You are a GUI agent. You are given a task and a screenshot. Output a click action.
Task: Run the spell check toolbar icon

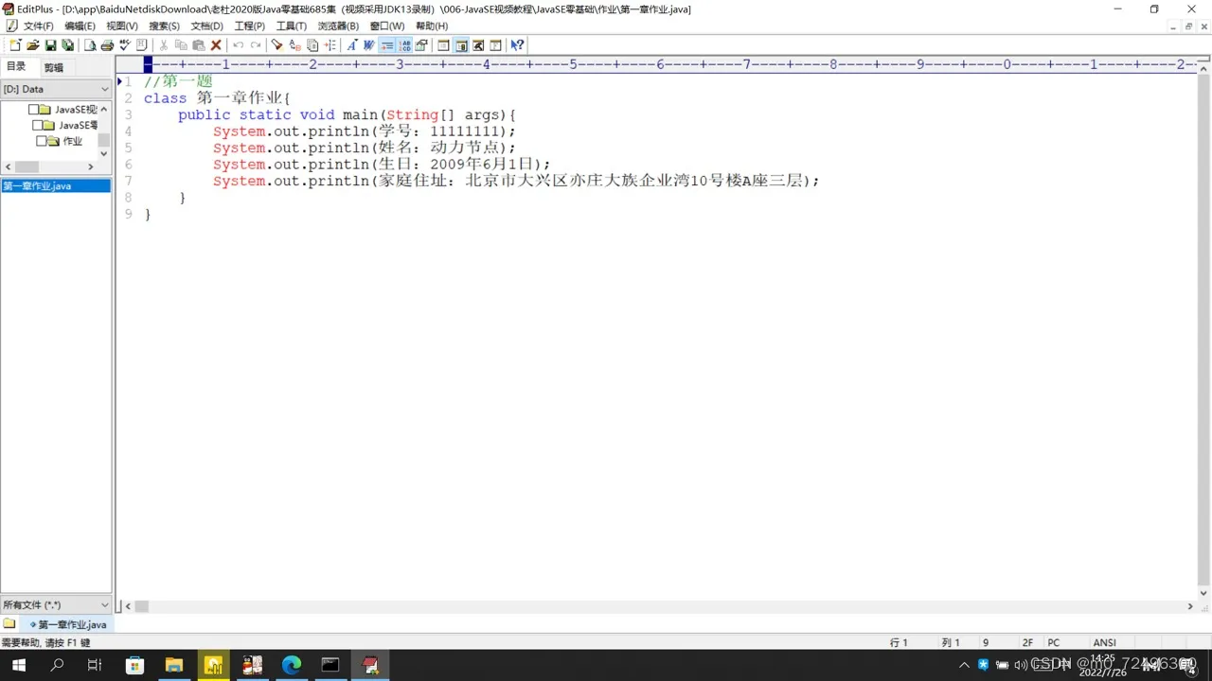124,44
